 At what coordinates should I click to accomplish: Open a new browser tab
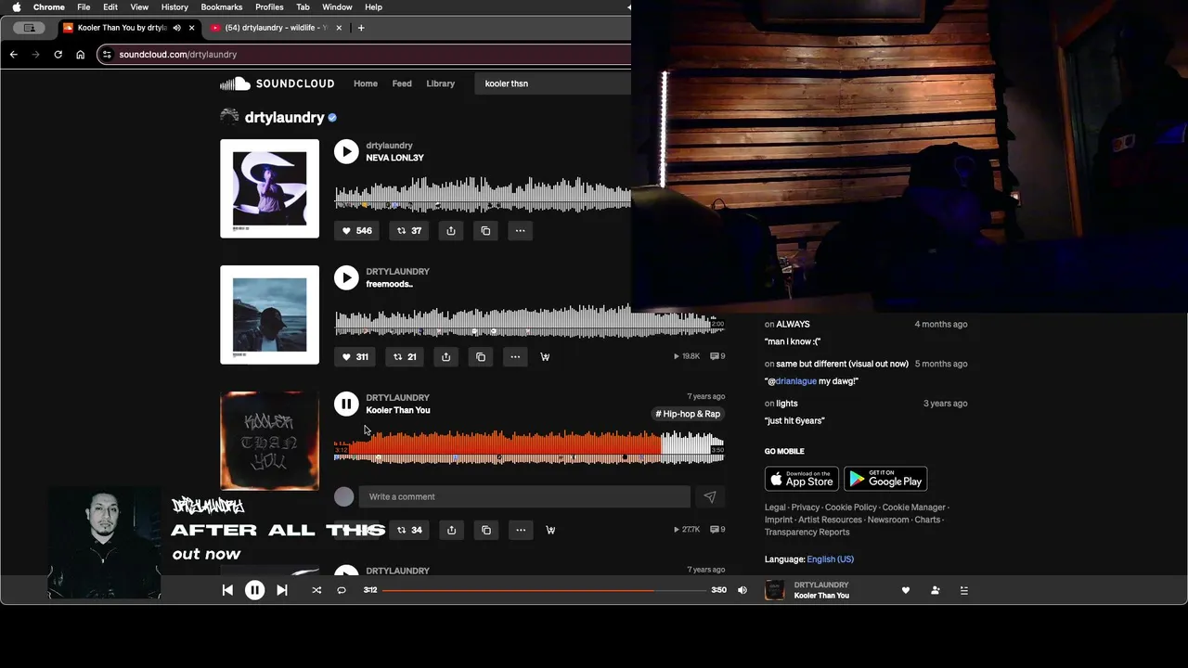(361, 28)
